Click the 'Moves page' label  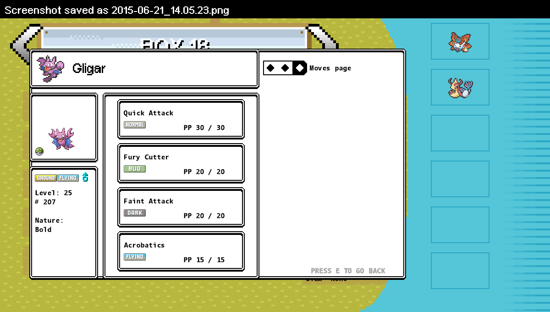[x=330, y=68]
